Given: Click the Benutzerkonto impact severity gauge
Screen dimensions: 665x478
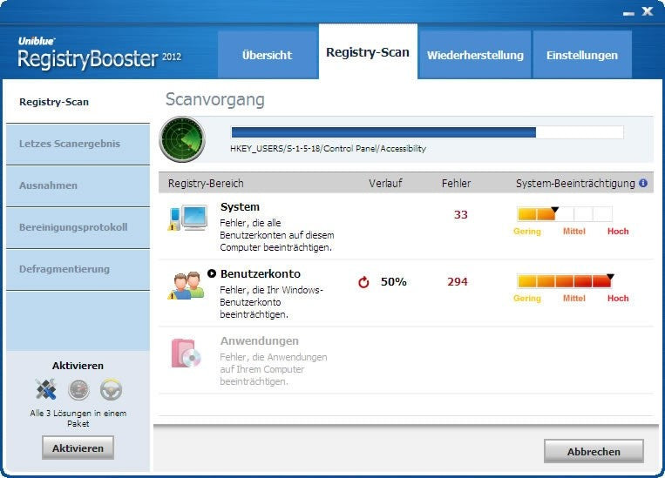Looking at the screenshot, I should point(566,281).
